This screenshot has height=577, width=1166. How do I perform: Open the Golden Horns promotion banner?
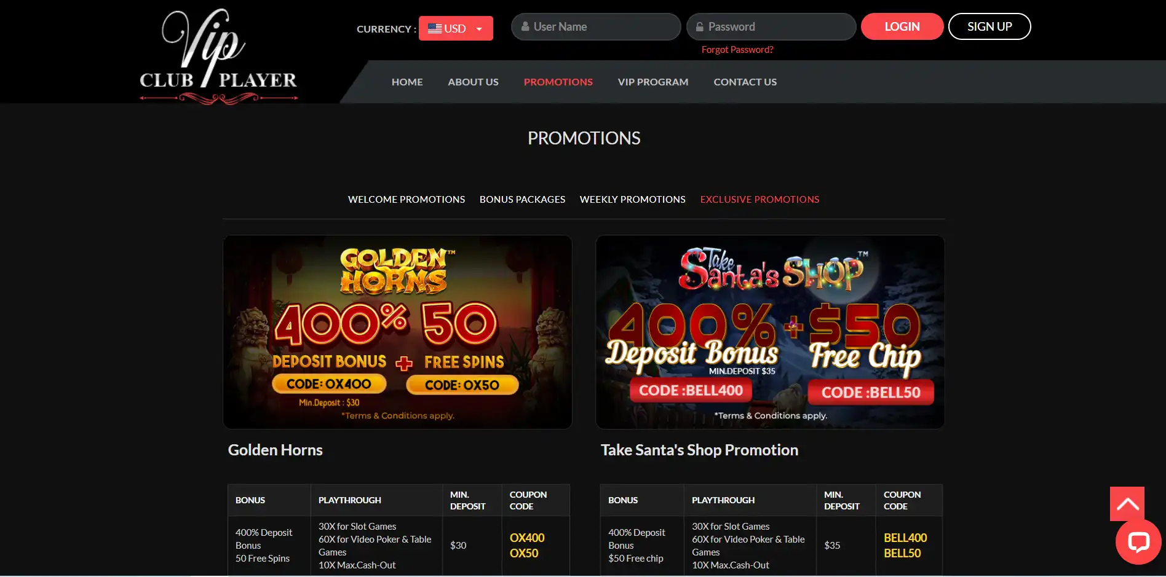coord(397,332)
